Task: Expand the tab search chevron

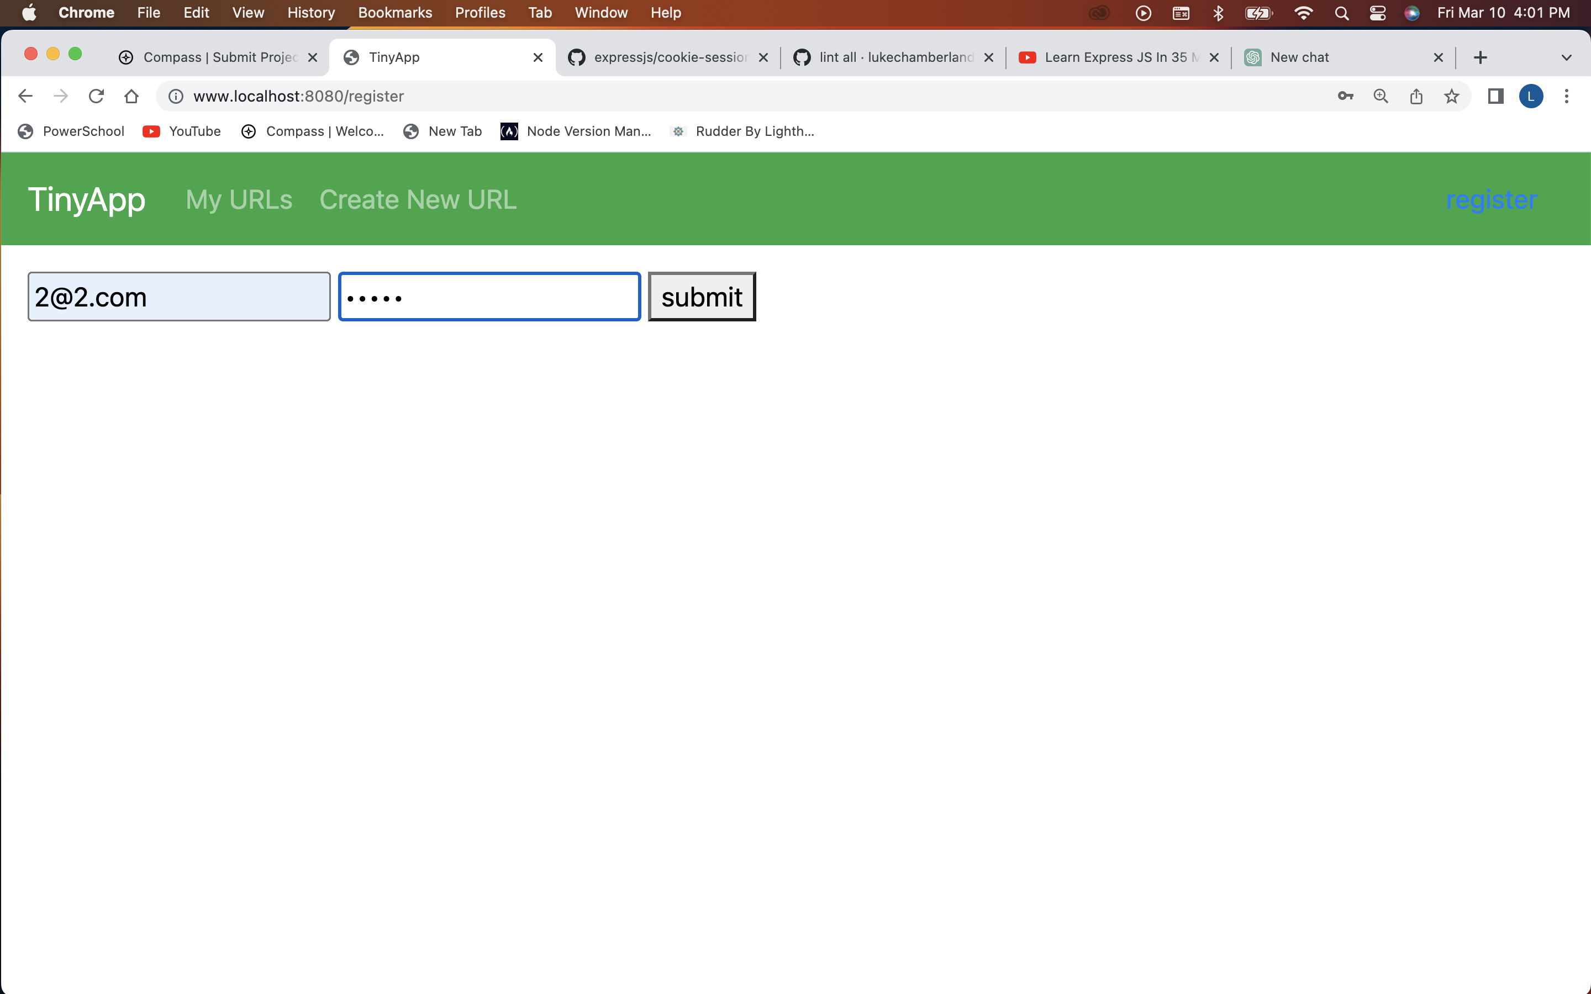Action: 1567,57
